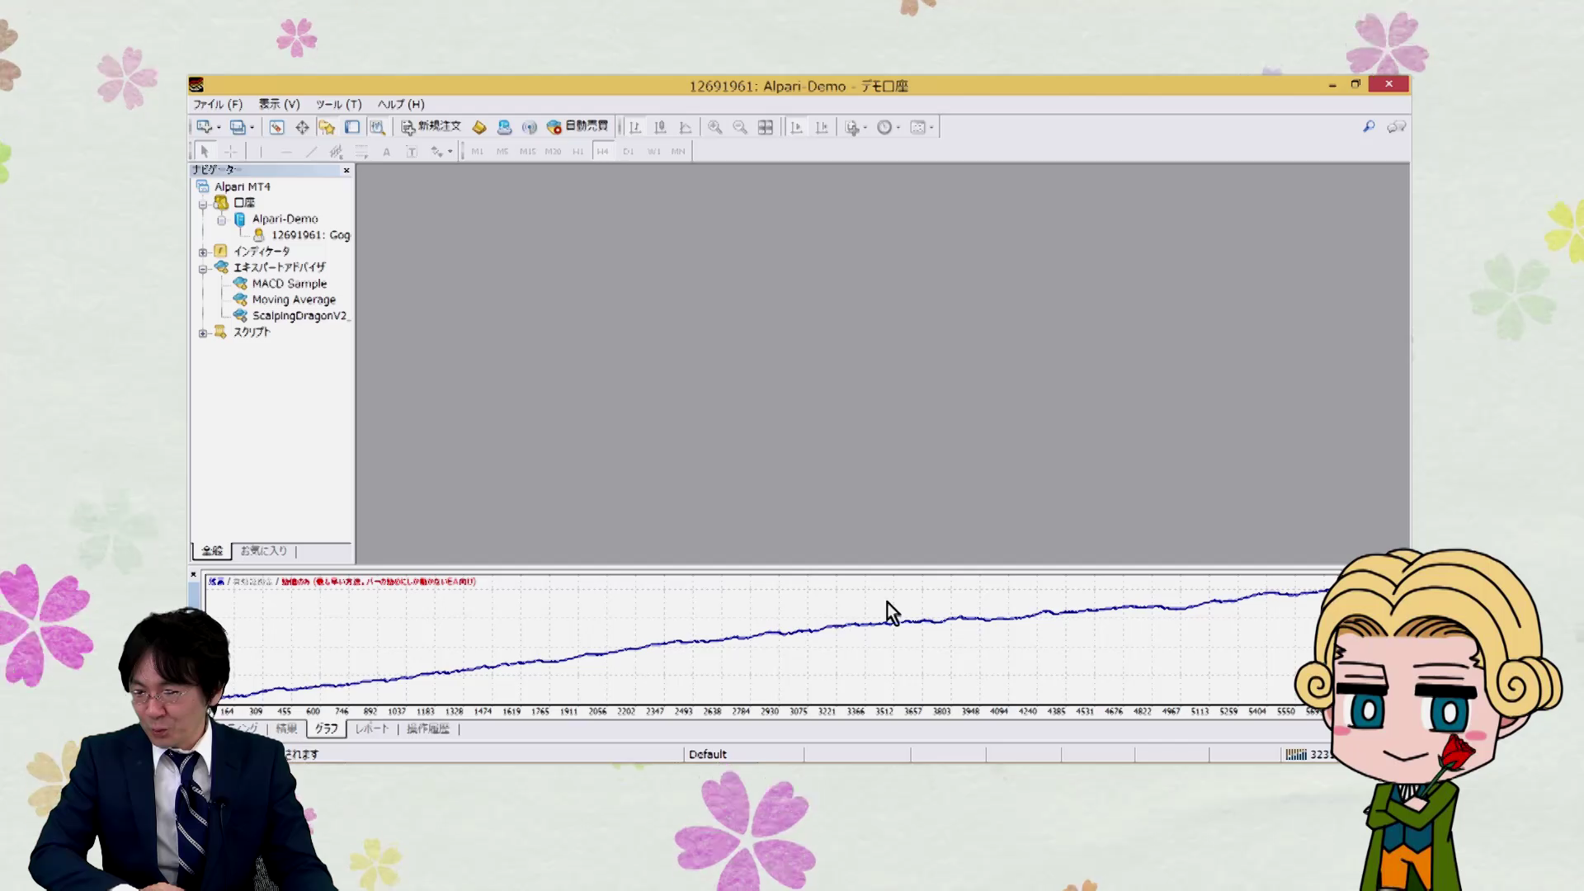This screenshot has width=1584, height=891.
Task: Open the ツール (T) menu
Action: [338, 104]
